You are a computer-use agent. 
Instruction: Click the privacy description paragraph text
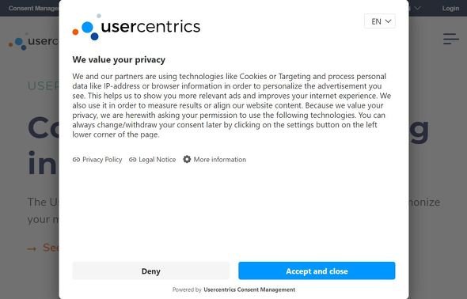[x=232, y=105]
